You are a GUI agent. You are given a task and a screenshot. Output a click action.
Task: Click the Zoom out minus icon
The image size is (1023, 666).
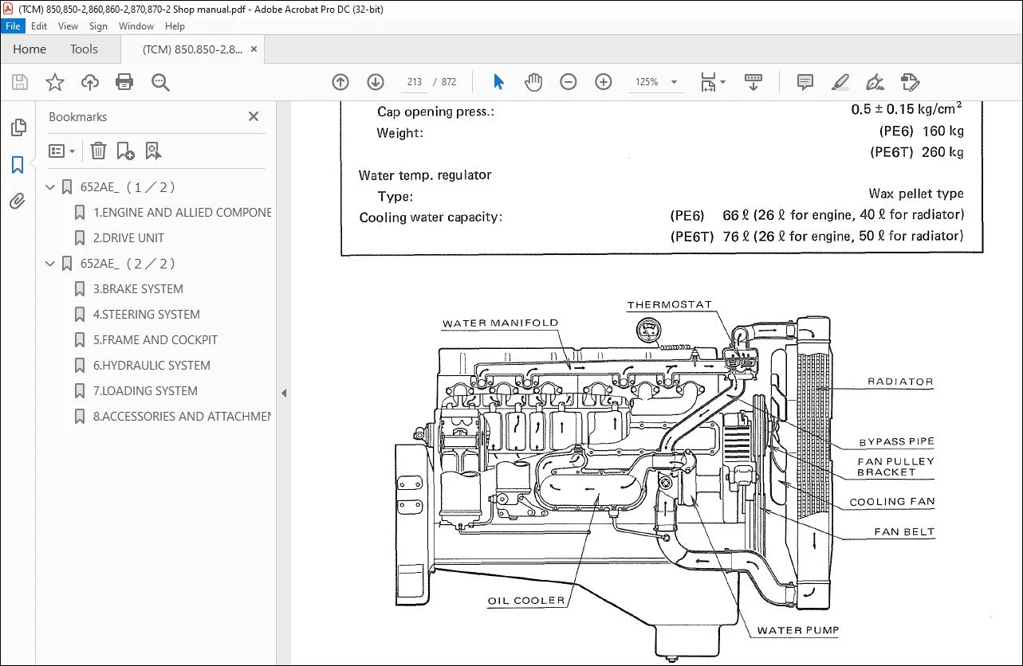click(569, 82)
